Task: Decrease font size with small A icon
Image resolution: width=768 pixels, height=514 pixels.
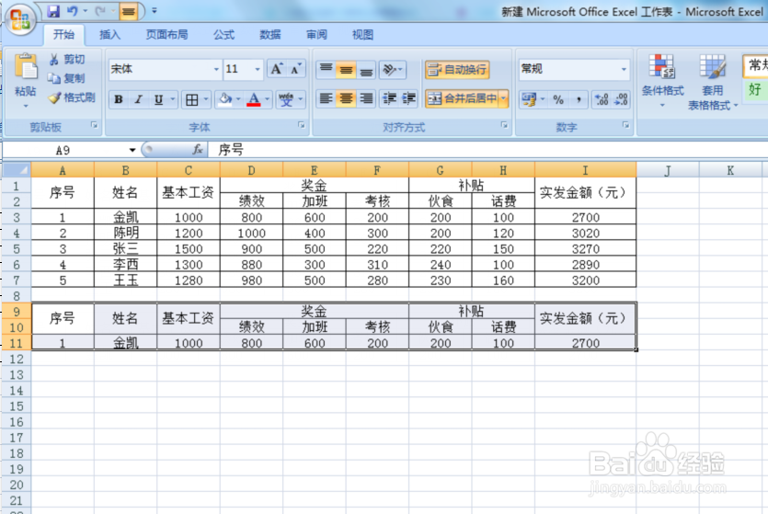Action: 296,69
